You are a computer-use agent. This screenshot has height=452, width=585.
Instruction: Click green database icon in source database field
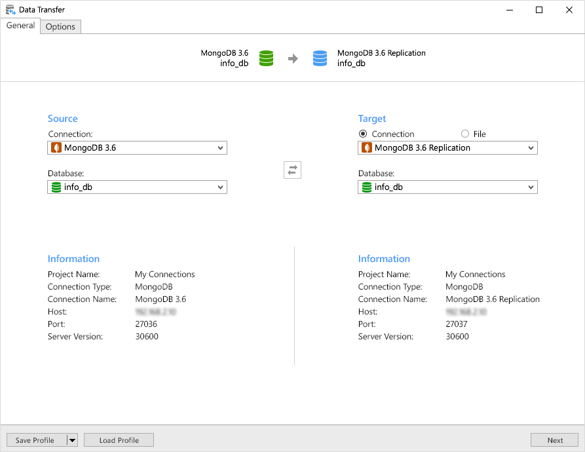coord(56,187)
